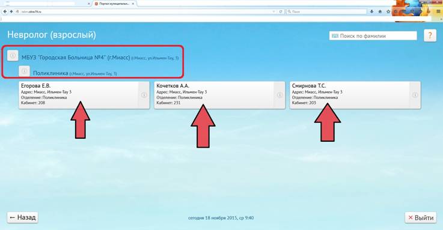The width and height of the screenshot is (443, 230).
Task: Click the browser forward arrow
Action: click(11, 11)
